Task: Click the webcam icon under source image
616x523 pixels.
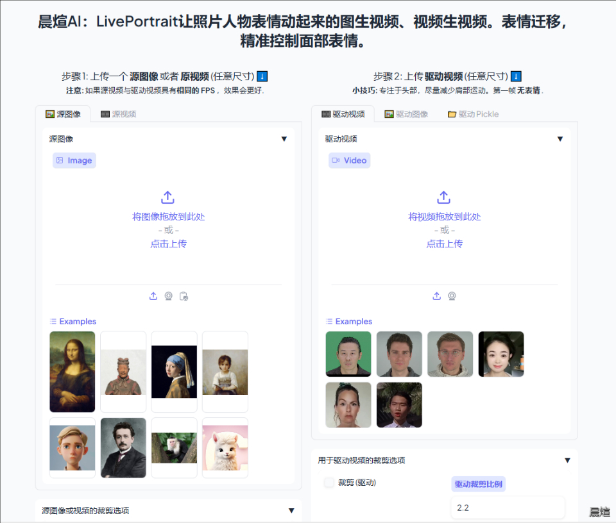Action: point(168,296)
